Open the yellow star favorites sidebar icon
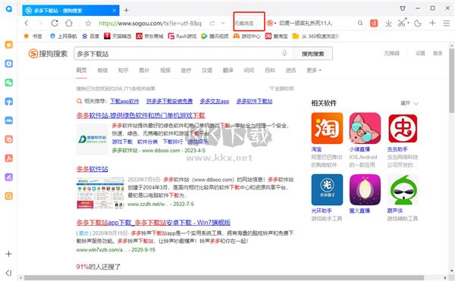455x281 pixels. pyautogui.click(x=8, y=45)
